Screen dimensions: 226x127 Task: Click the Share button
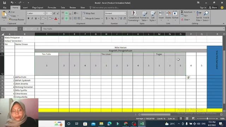213,7
